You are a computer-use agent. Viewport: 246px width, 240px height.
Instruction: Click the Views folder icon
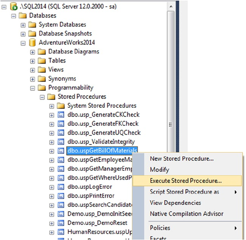[x=42, y=70]
